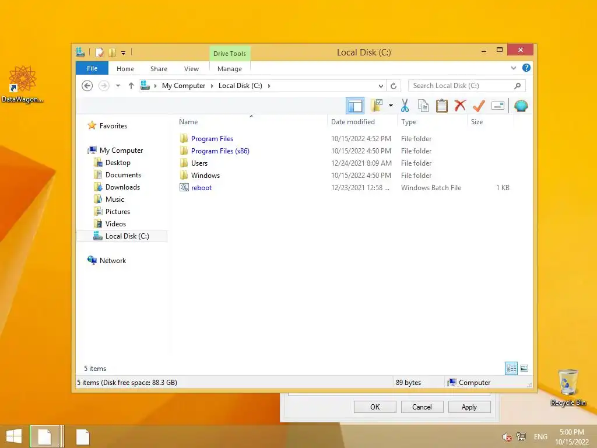Go up one level with Up arrow
The image size is (597, 448).
pyautogui.click(x=131, y=86)
